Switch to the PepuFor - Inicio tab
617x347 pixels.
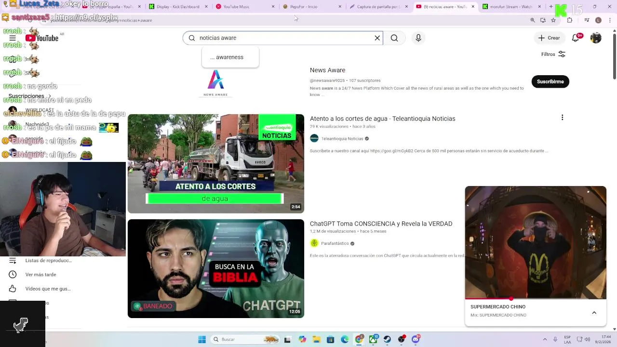(x=312, y=7)
